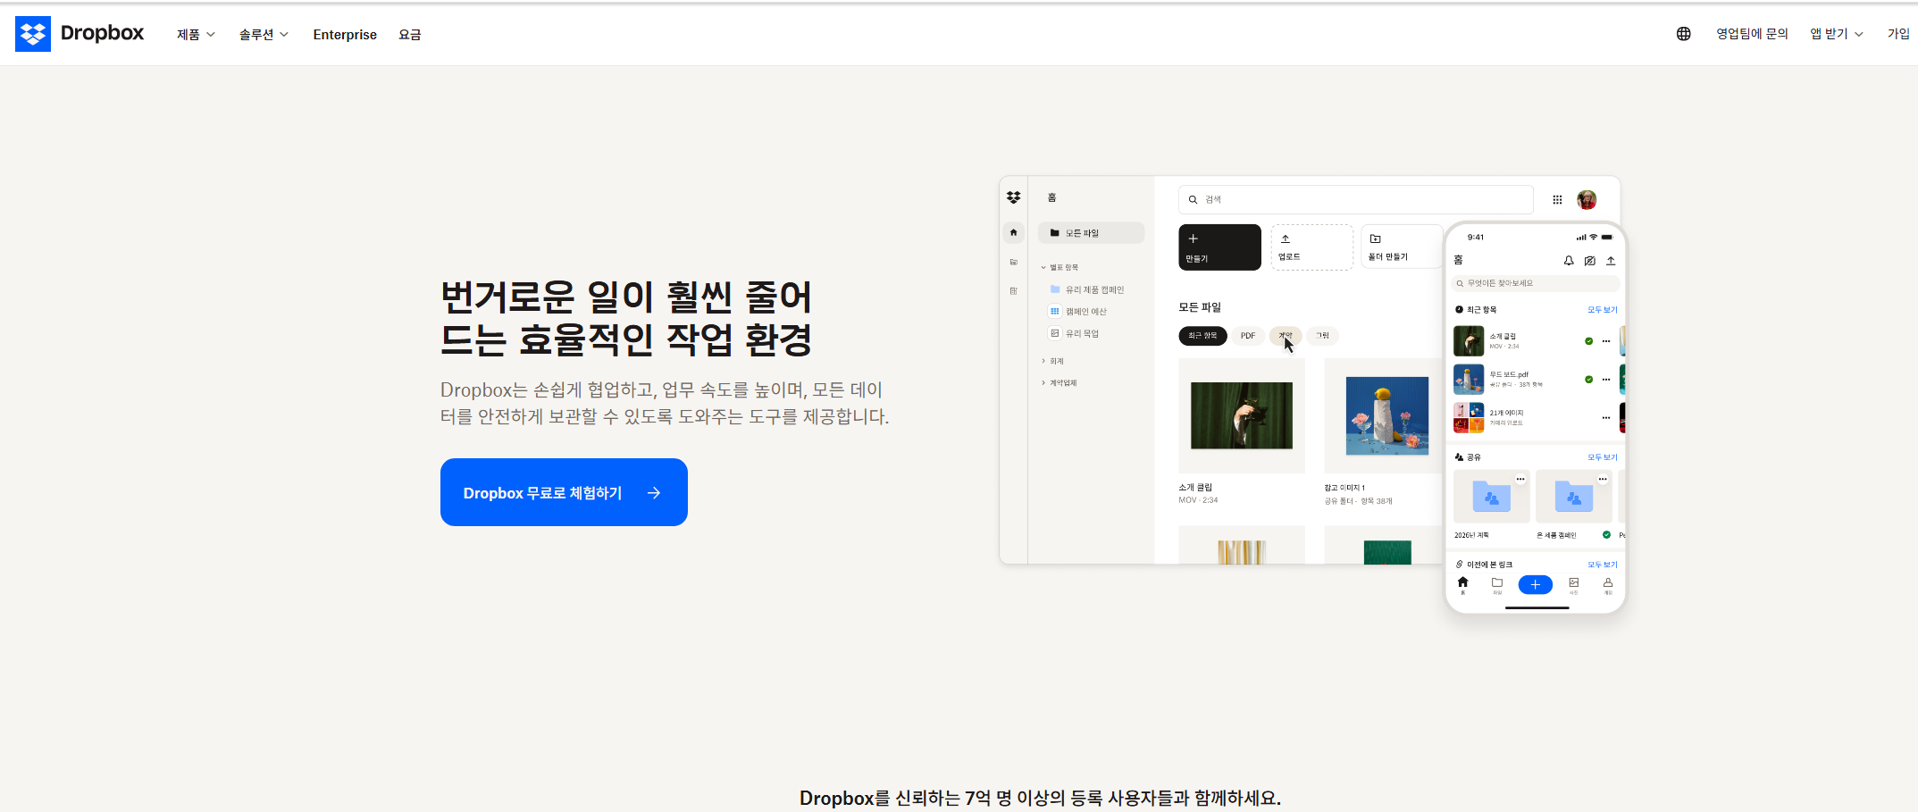
Task: Select the PDF filter chip
Action: click(x=1248, y=336)
